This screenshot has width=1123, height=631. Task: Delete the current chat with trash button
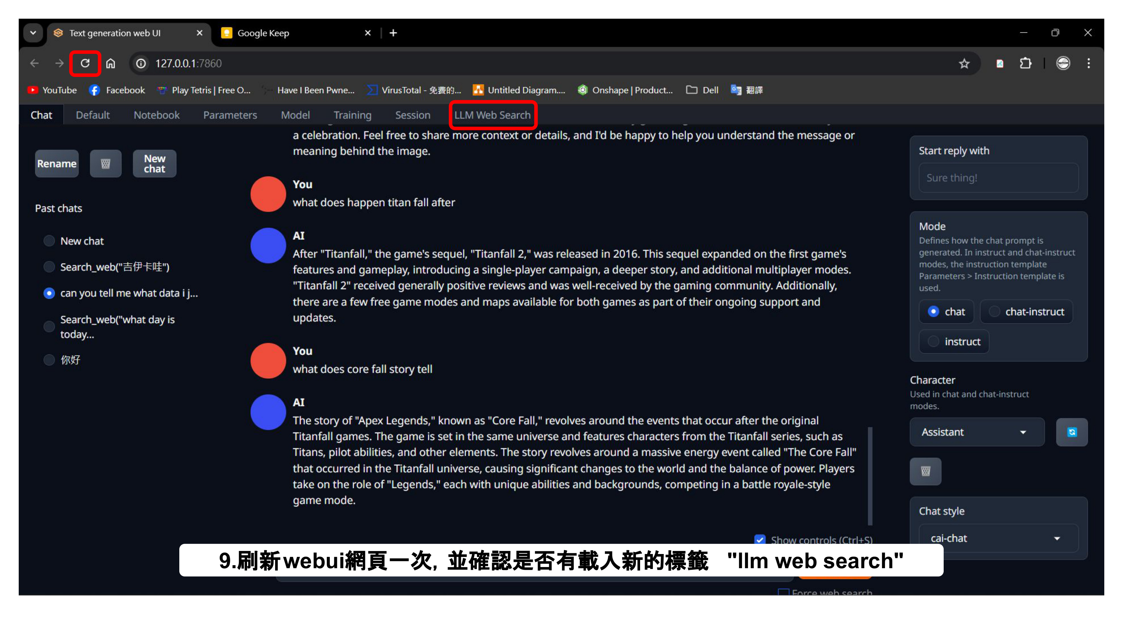pos(106,164)
